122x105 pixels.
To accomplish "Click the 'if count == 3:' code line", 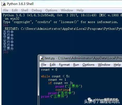I will click(x=61, y=83).
